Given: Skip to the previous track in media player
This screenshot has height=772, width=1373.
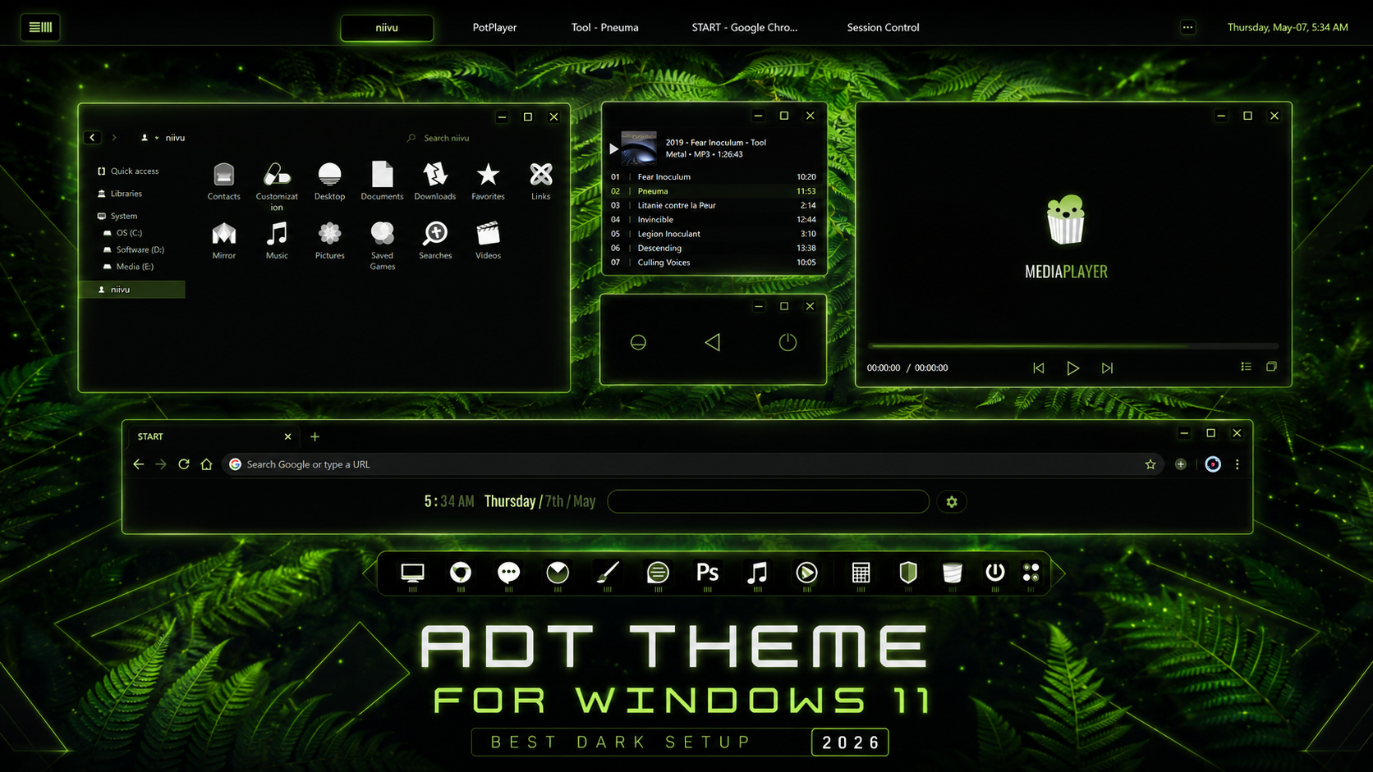Looking at the screenshot, I should pyautogui.click(x=1038, y=368).
